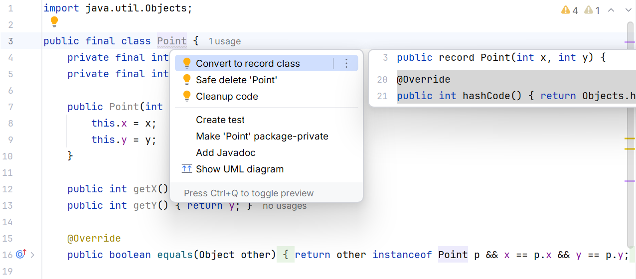Open the three-dot options for Convert to record
Viewport: 636px width, 279px height.
[346, 63]
